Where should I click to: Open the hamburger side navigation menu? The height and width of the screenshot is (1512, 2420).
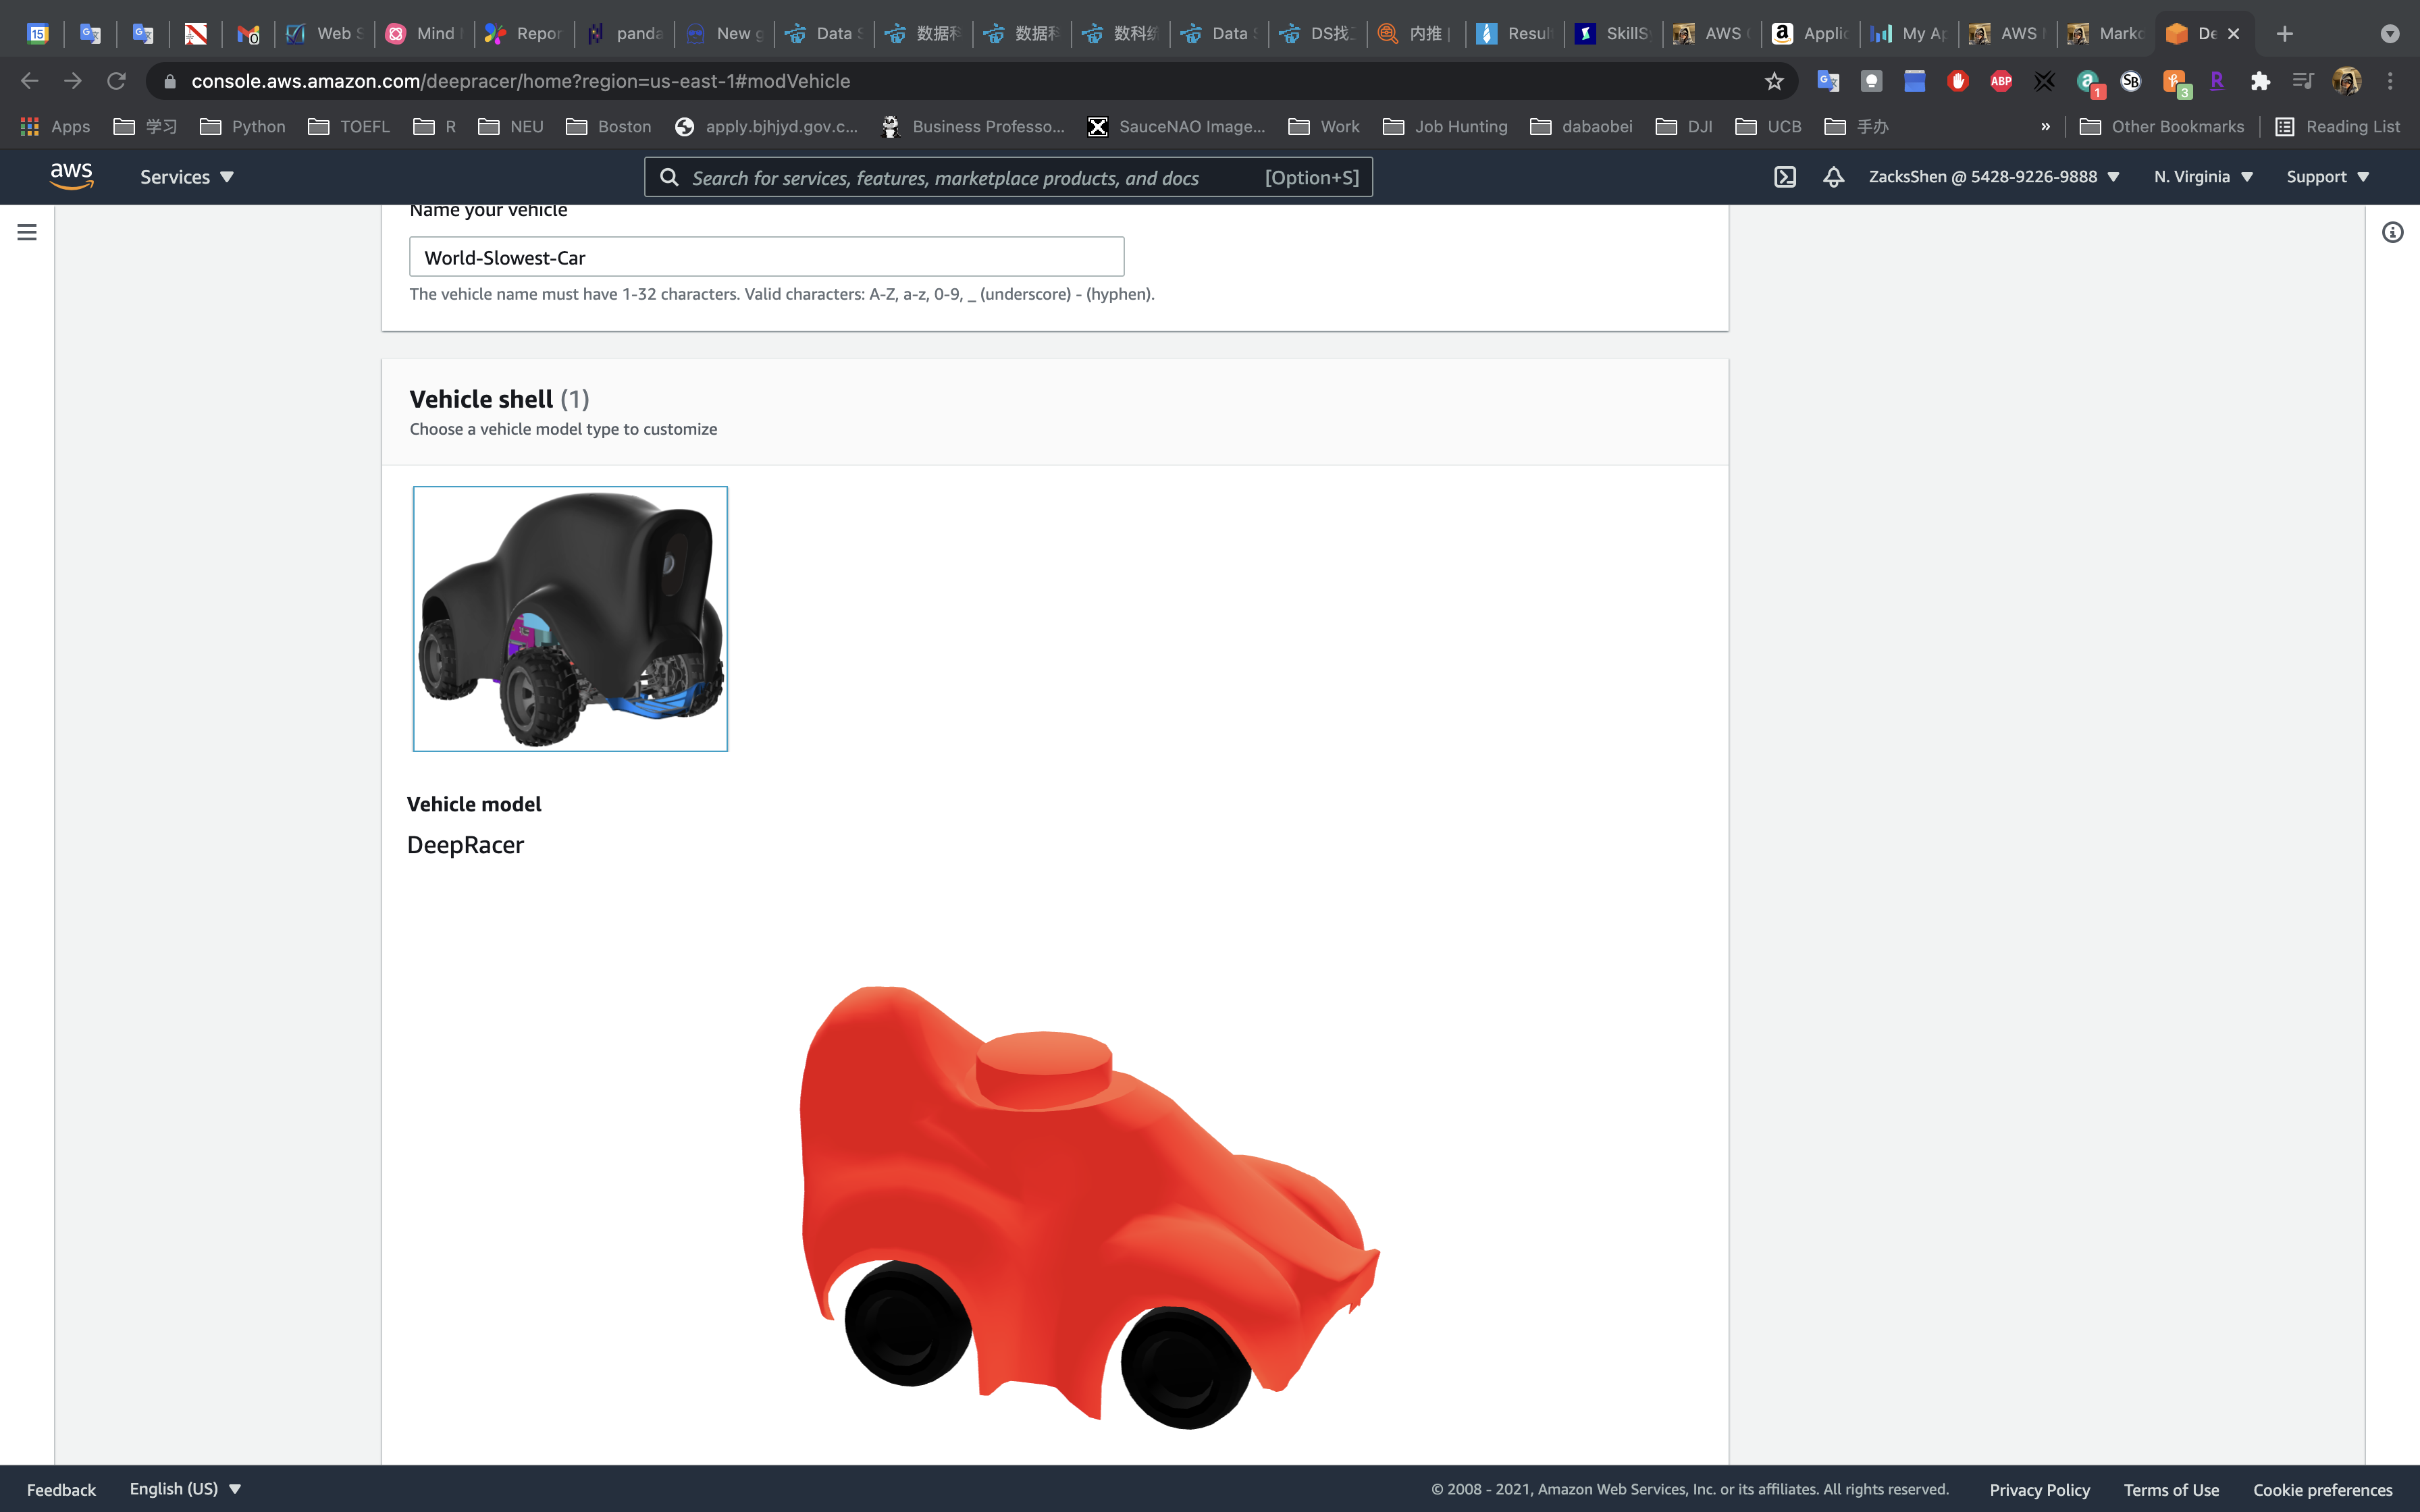(x=27, y=232)
